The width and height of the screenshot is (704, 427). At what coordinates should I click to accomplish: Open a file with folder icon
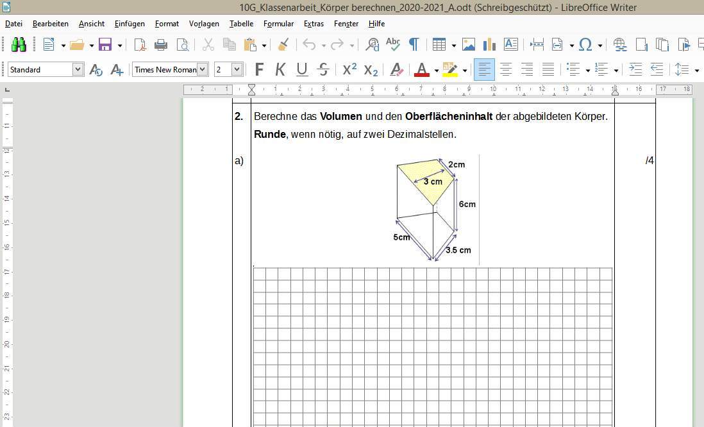[x=77, y=44]
